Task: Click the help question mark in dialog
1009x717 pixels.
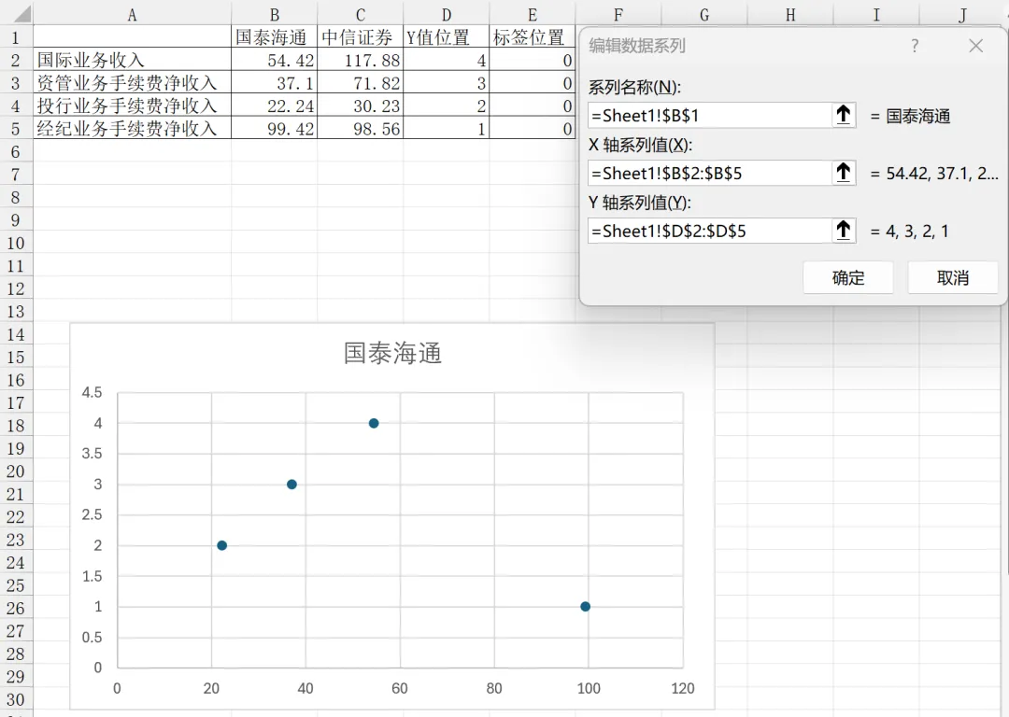Action: tap(915, 46)
